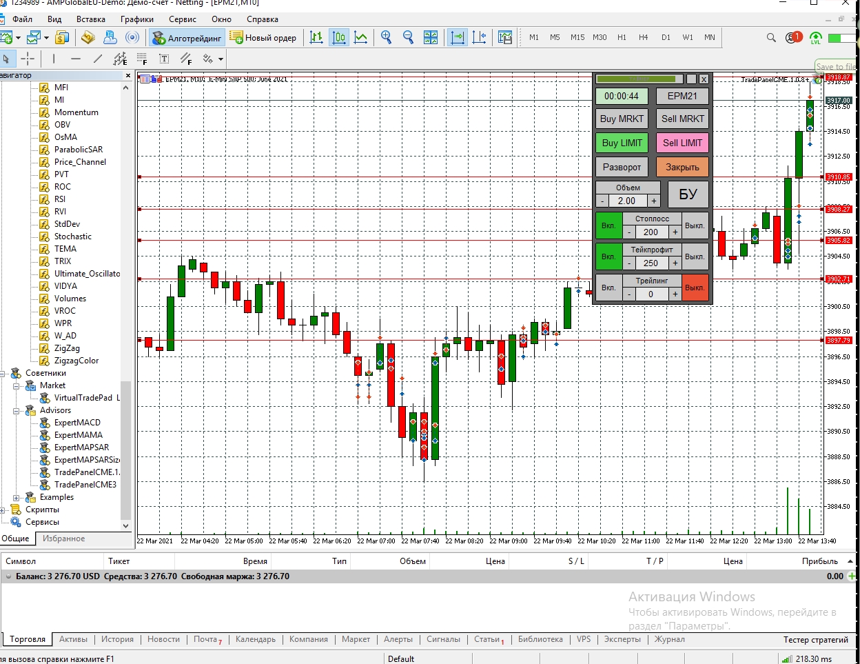
Task: Switch to D1 timeframe
Action: 666,37
